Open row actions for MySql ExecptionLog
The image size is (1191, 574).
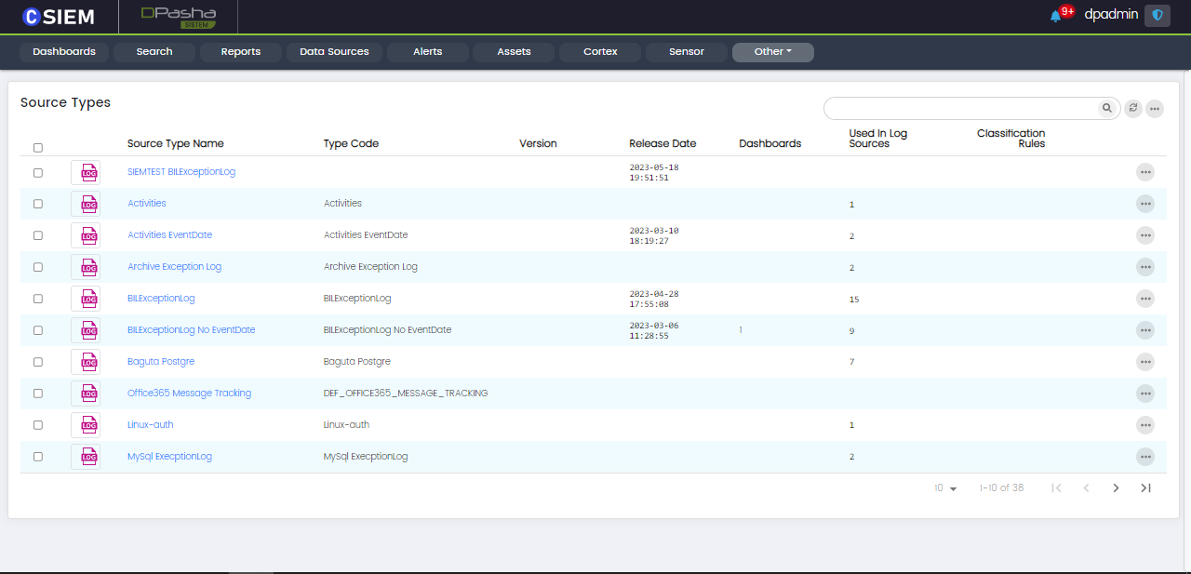[1144, 457]
